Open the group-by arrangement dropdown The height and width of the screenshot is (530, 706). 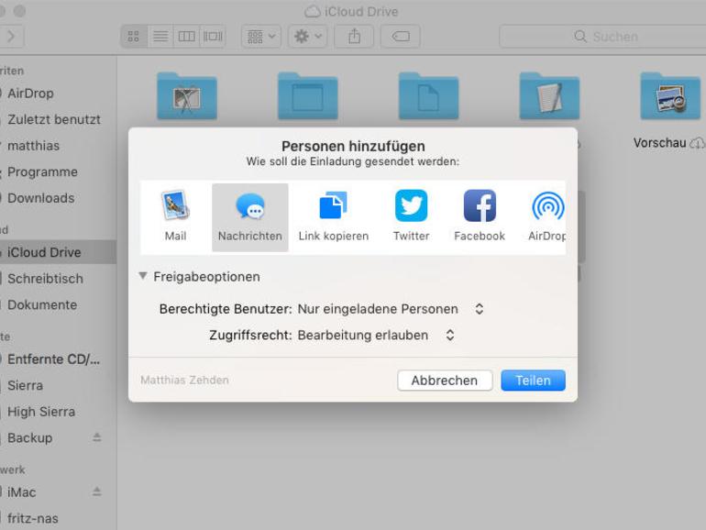[261, 37]
